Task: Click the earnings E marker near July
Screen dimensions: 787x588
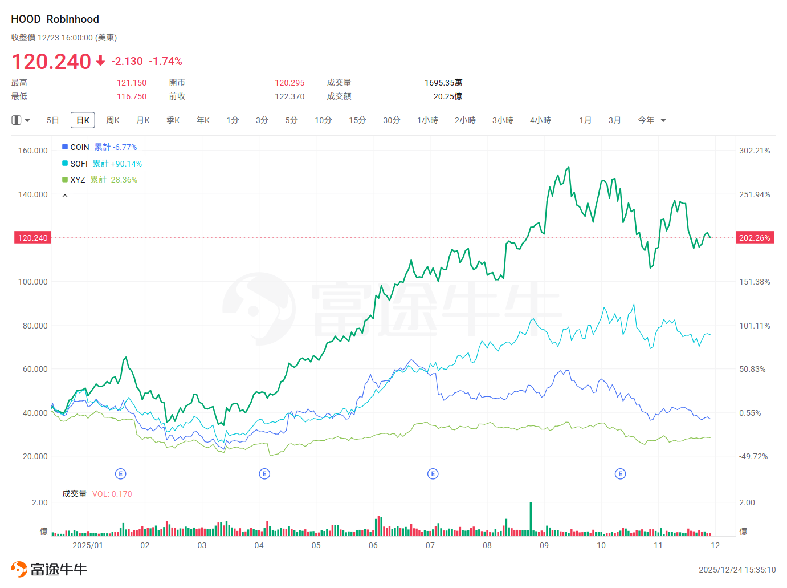Action: click(433, 474)
